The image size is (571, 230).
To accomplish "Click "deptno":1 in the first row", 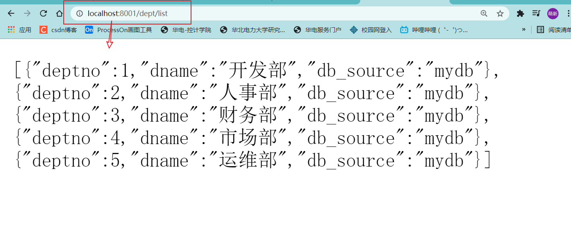I will (82, 71).
